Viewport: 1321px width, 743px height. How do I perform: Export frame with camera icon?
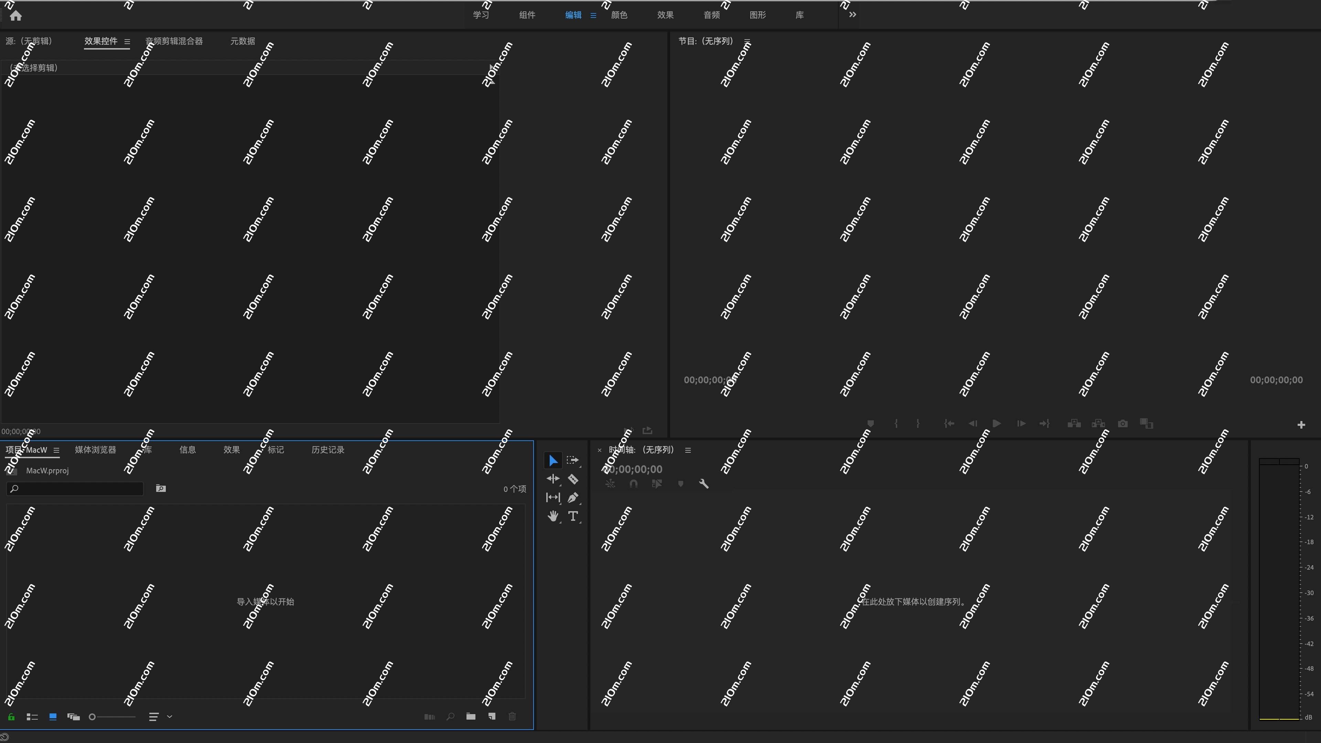(x=1123, y=423)
